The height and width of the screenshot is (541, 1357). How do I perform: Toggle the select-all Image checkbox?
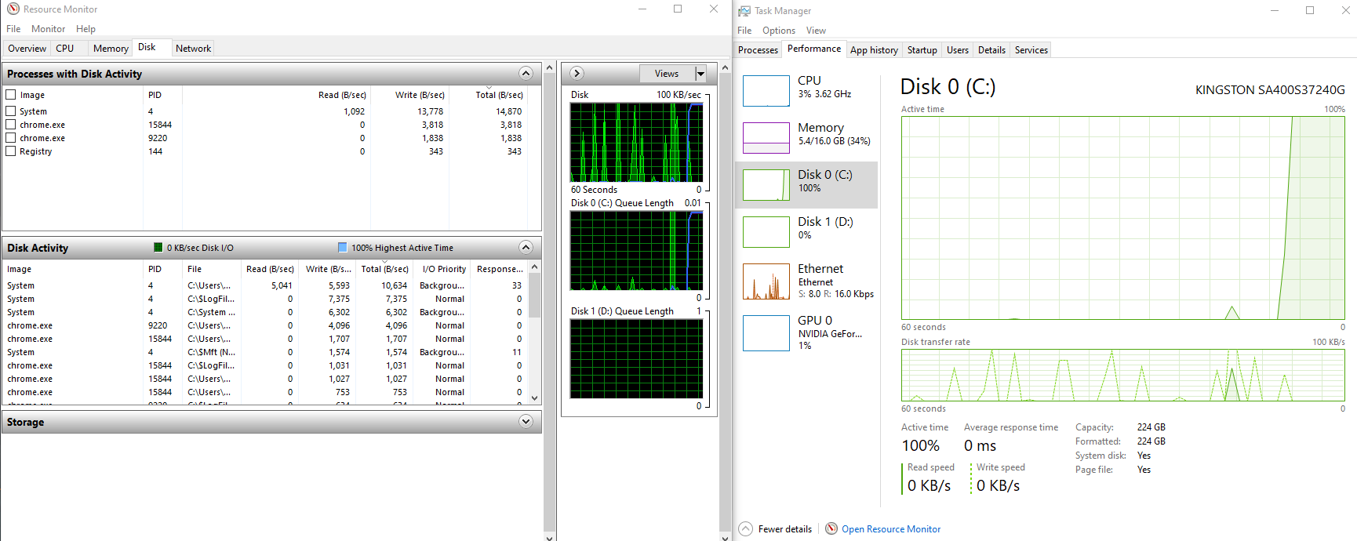click(x=11, y=95)
